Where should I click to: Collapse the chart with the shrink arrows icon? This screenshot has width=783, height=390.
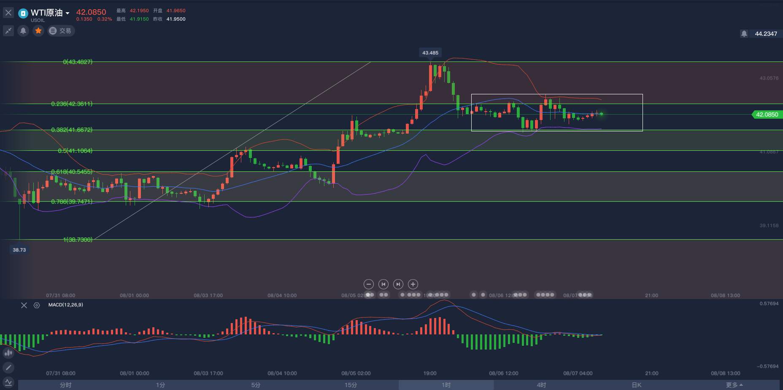(x=8, y=31)
